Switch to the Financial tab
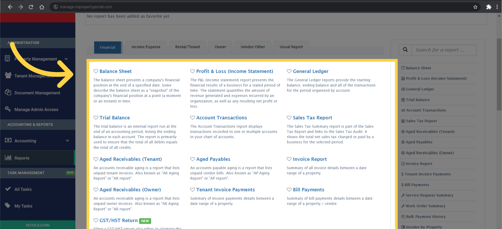 tap(107, 47)
